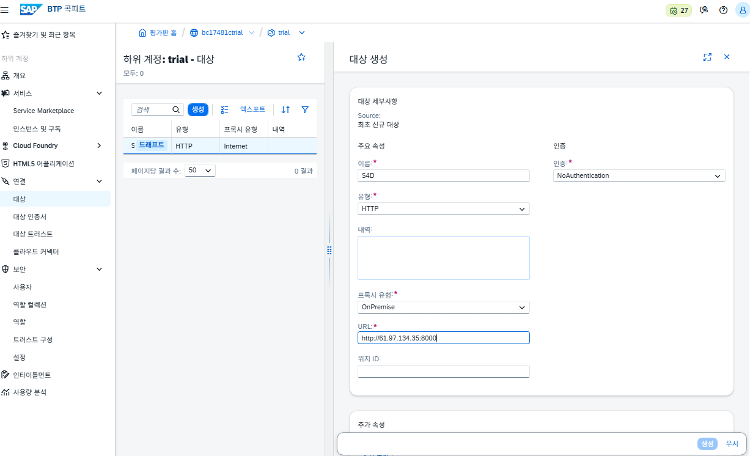Click the 이름 column header

pyautogui.click(x=147, y=130)
